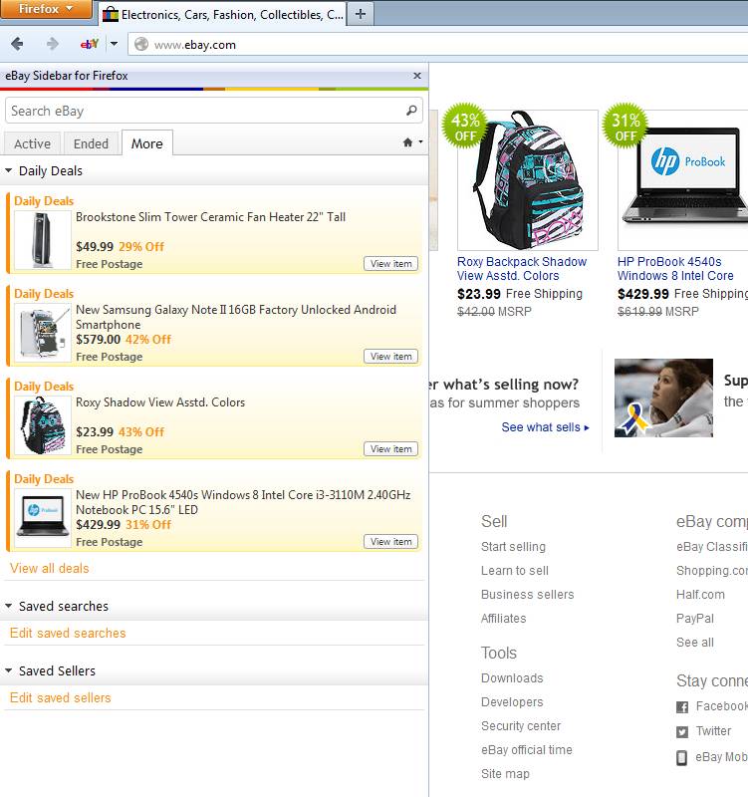Click the globe site identity icon

click(x=141, y=44)
